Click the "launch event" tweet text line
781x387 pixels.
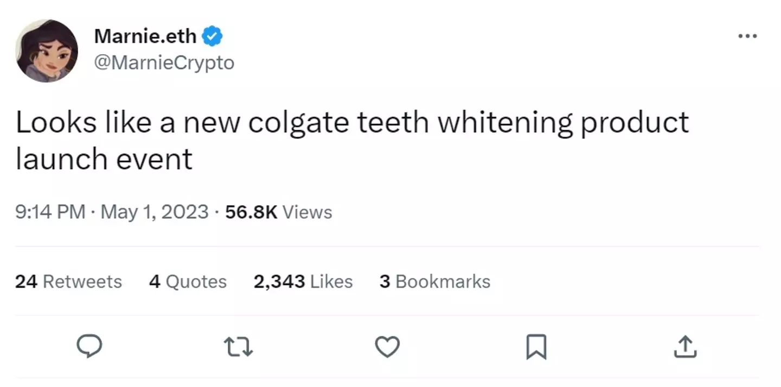(x=104, y=160)
